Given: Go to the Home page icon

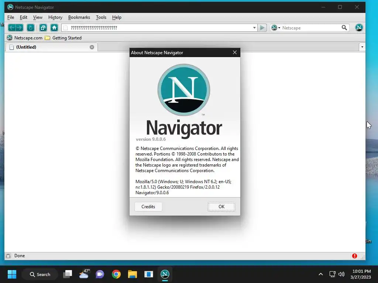Looking at the screenshot, I should (54, 28).
